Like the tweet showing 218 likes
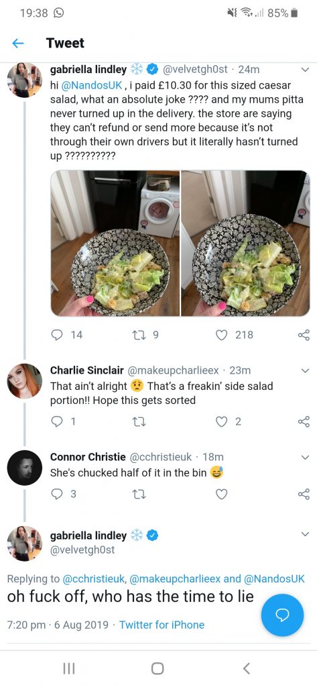Viewport: 317px width, 687px height. [x=222, y=335]
